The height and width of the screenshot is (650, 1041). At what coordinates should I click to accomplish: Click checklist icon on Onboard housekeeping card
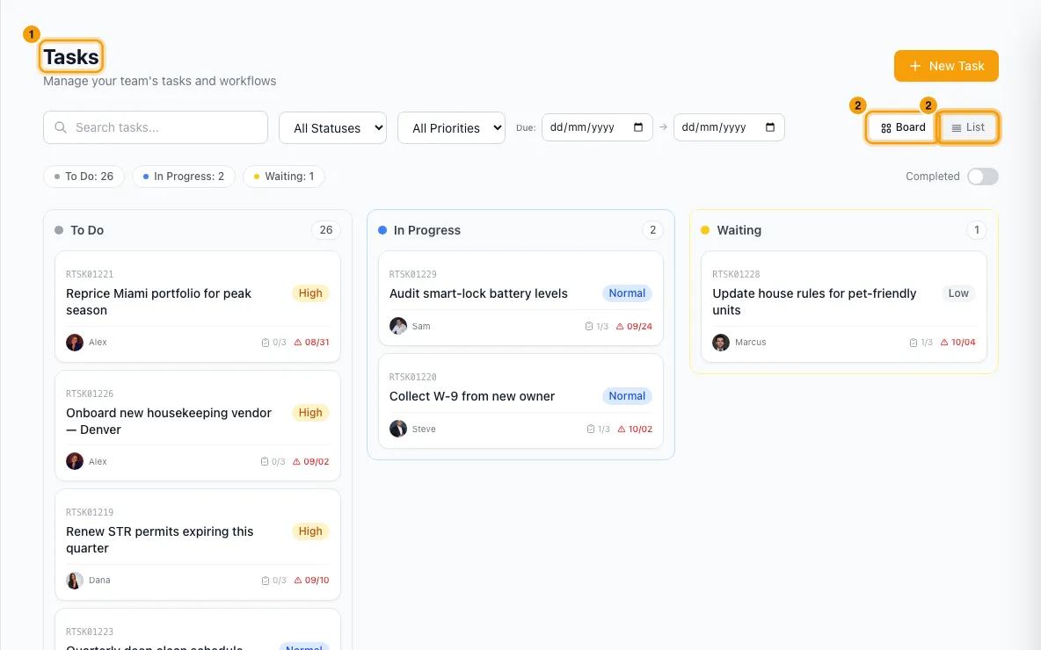click(265, 462)
